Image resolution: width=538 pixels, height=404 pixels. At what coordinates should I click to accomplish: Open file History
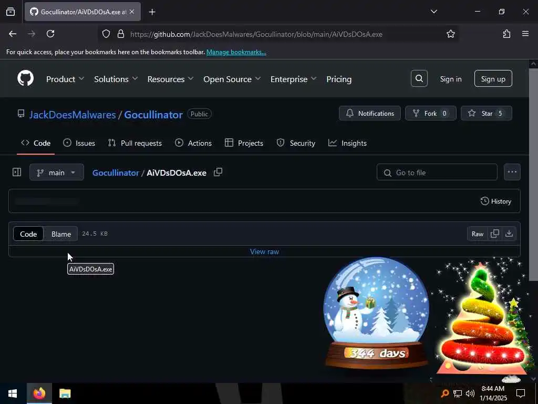(x=496, y=201)
